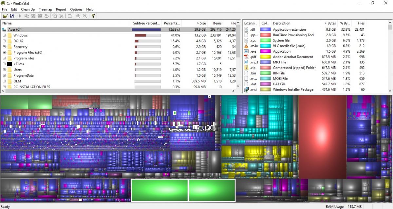Expand the <Files> node
Image resolution: width=393 pixels, height=209 pixels.
point(4,64)
